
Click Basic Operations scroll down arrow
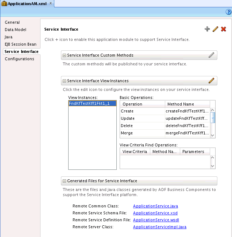tap(213, 135)
